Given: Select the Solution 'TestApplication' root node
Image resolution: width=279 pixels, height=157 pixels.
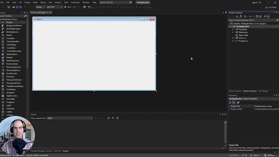Looking at the screenshot, I should point(249,24).
